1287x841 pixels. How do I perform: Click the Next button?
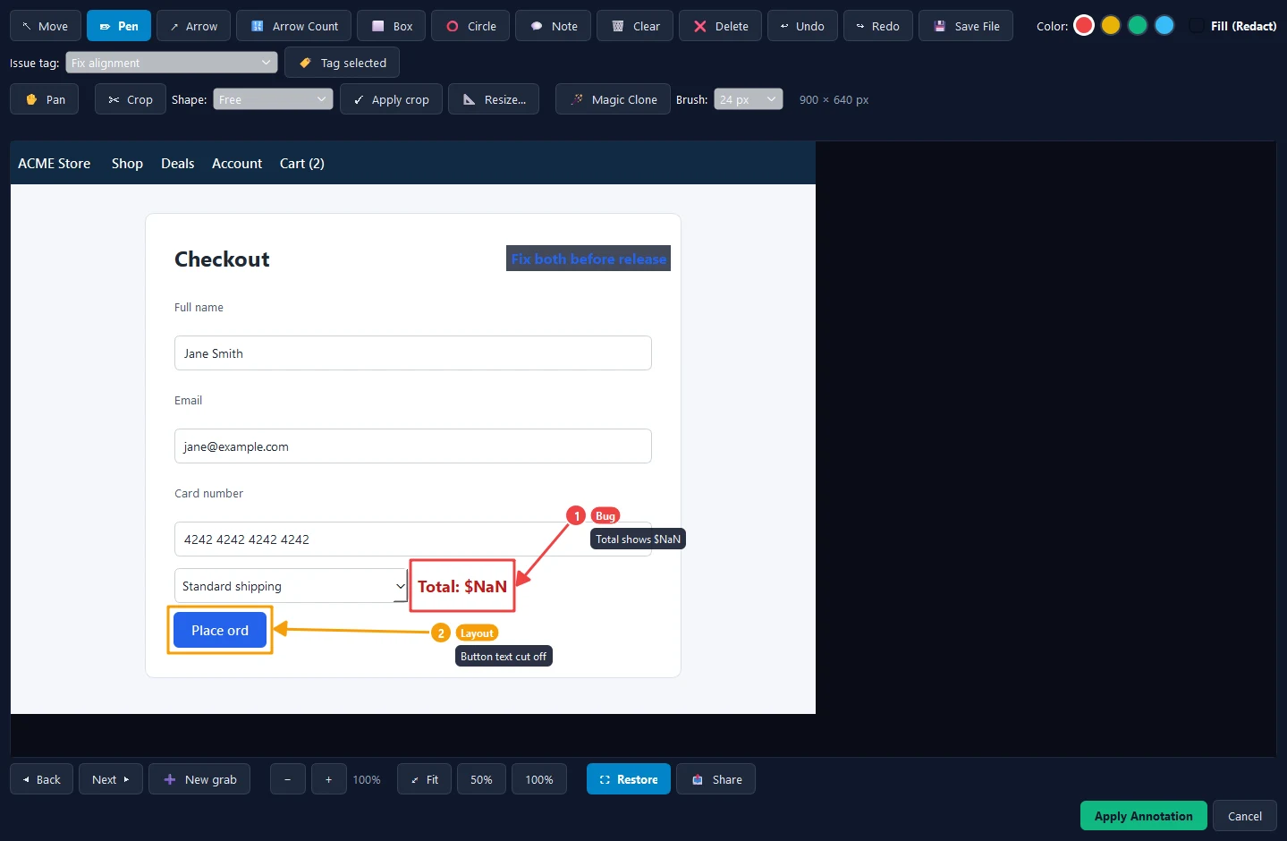(111, 779)
